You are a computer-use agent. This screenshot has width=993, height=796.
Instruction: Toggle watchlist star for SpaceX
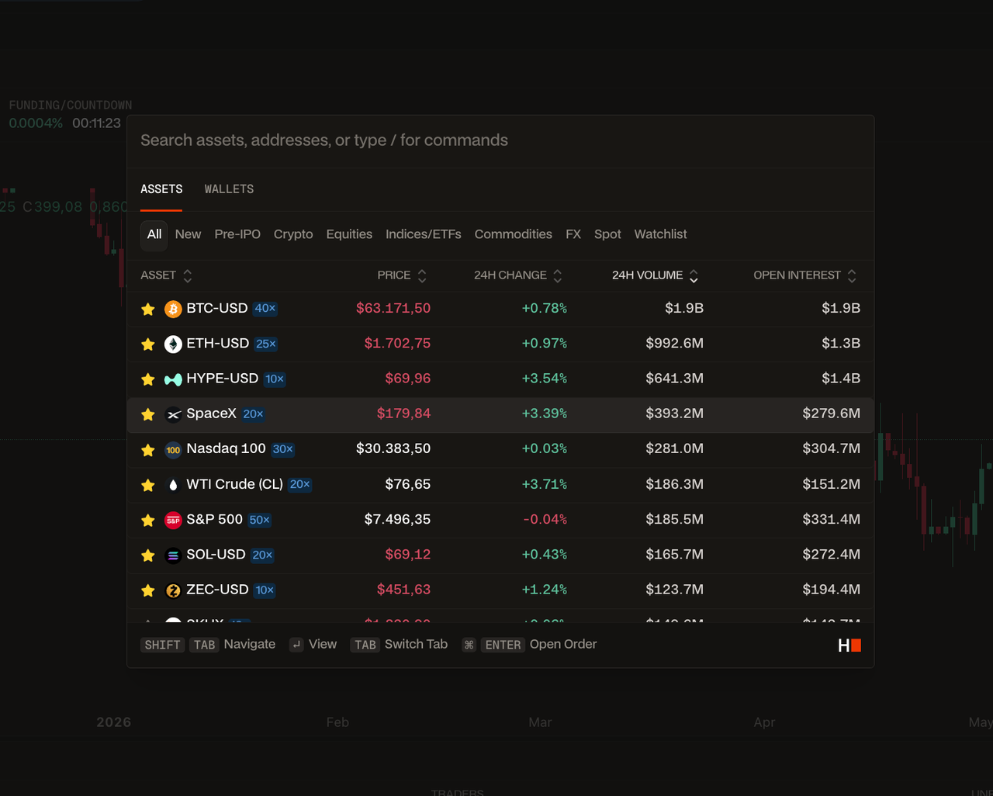[x=148, y=415]
